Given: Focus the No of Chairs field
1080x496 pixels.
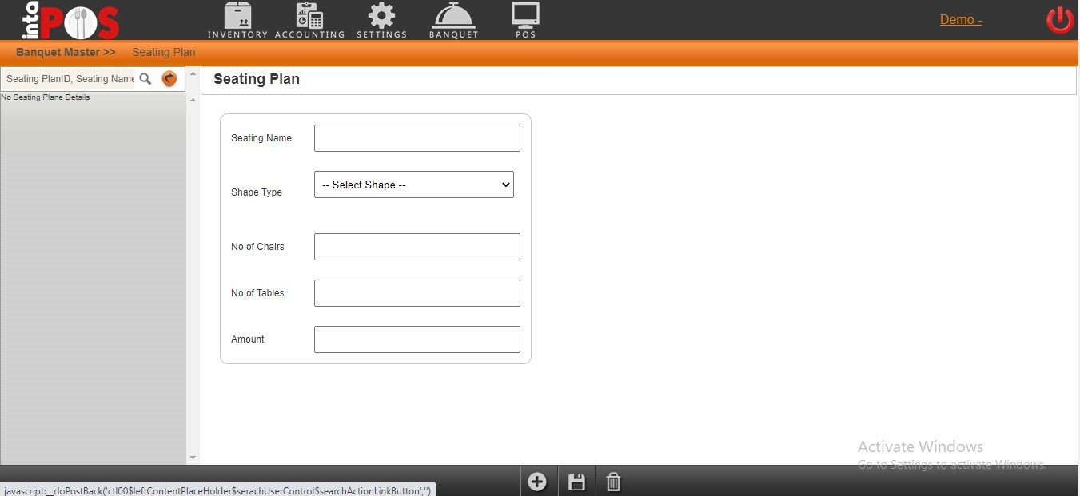Looking at the screenshot, I should pos(416,247).
